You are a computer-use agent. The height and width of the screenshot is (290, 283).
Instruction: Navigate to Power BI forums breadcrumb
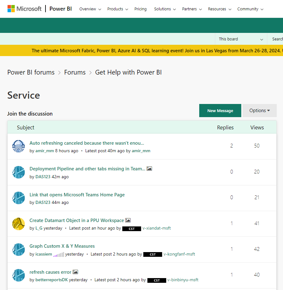[31, 72]
